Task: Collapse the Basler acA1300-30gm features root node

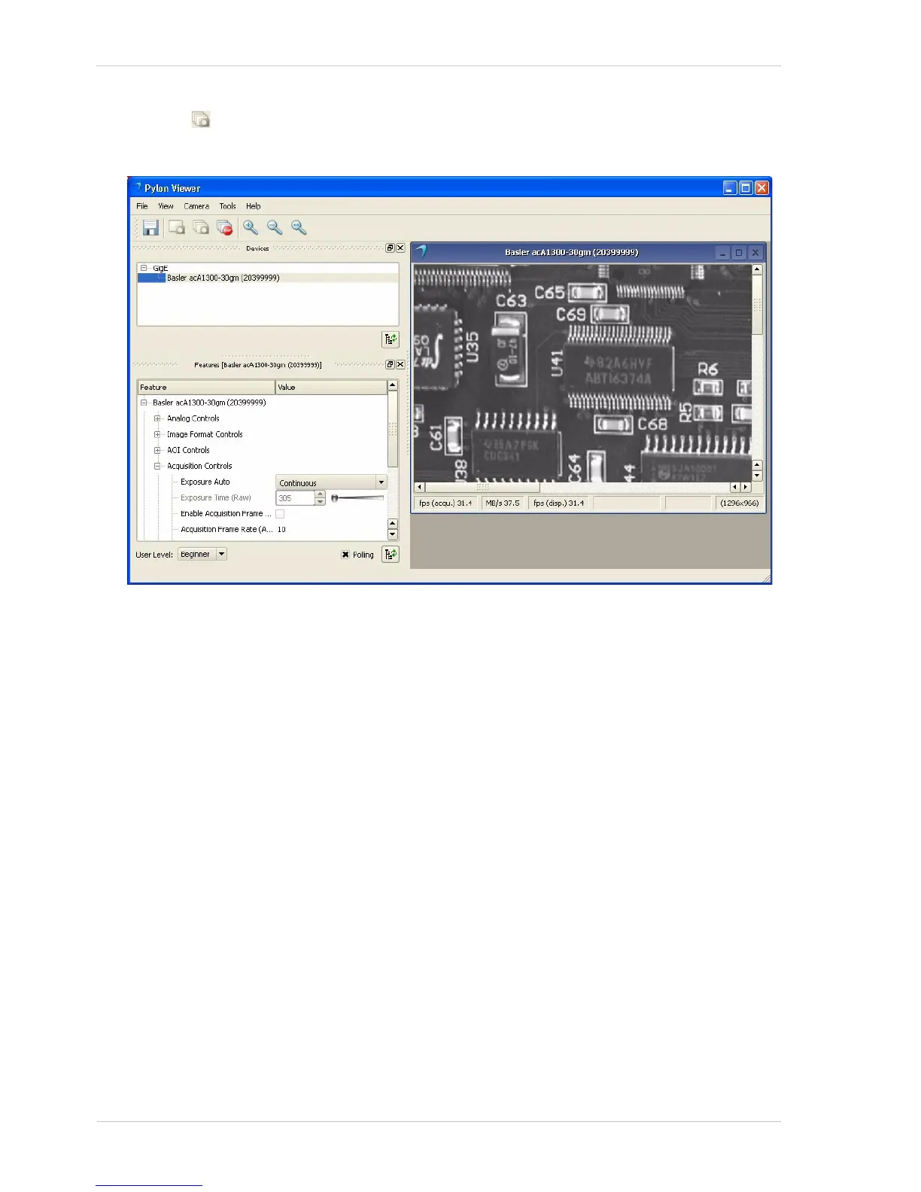Action: (x=144, y=403)
